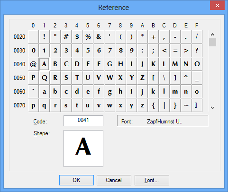Select the lowercase t cell
The width and height of the screenshot is (228, 192).
tap(77, 105)
